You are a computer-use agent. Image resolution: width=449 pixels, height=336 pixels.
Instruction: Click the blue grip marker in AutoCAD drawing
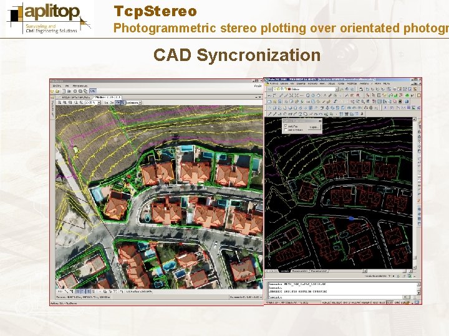[351, 218]
